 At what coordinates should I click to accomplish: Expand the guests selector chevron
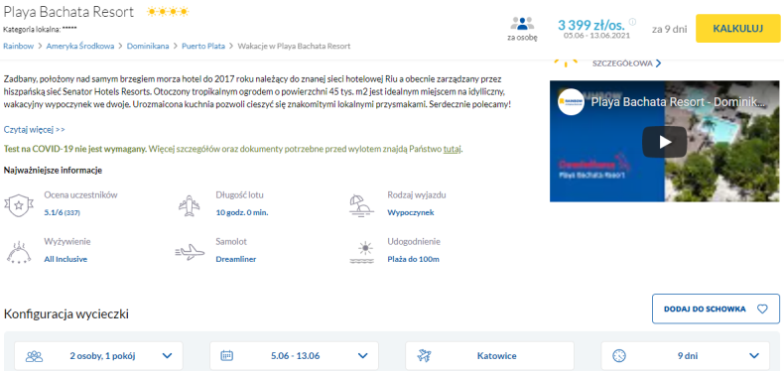point(167,356)
